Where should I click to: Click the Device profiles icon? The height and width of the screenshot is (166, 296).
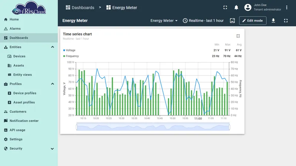pyautogui.click(x=10, y=93)
